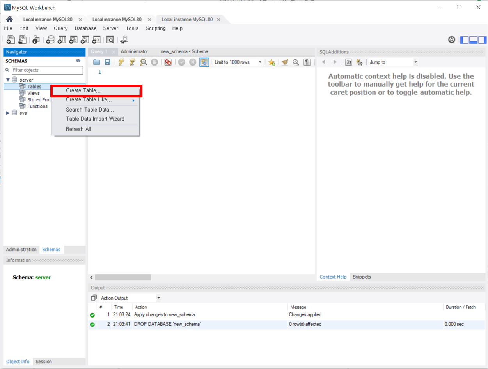The height and width of the screenshot is (369, 488).
Task: Select Refresh All in context menu
Action: tap(96, 129)
